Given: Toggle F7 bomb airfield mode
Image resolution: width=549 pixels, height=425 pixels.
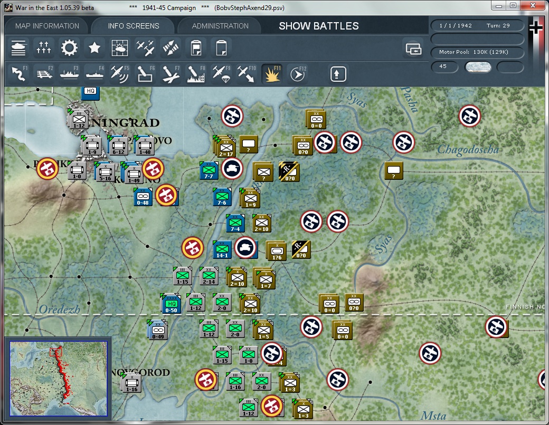Looking at the screenshot, I should tap(171, 74).
